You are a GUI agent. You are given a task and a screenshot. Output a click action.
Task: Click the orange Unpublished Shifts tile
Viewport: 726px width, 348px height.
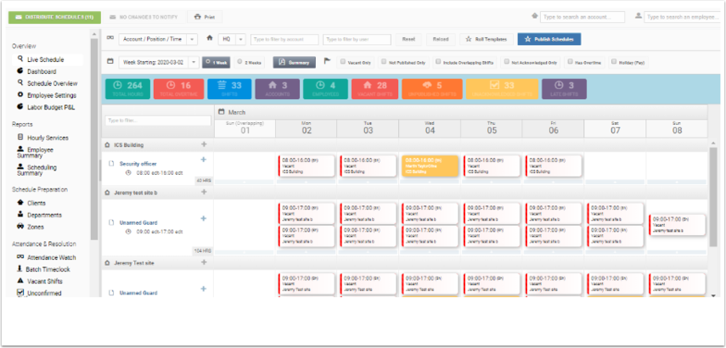click(432, 89)
